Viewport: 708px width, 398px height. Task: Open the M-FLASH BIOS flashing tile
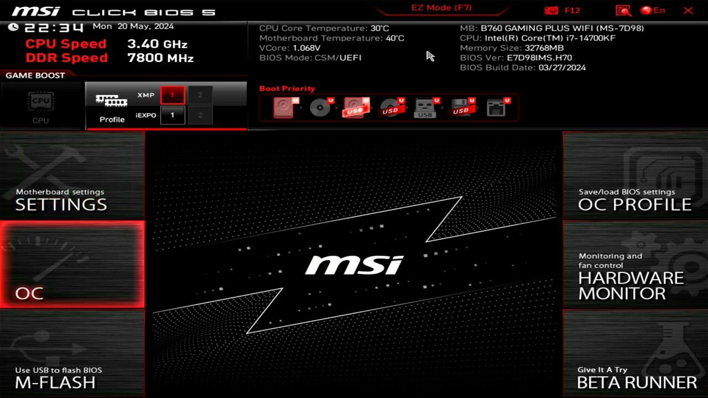[72, 354]
